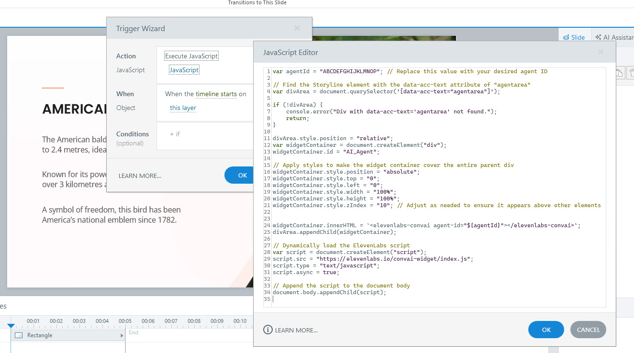Close the Trigger Wizard dialog with the X
This screenshot has width=634, height=353.
(297, 28)
